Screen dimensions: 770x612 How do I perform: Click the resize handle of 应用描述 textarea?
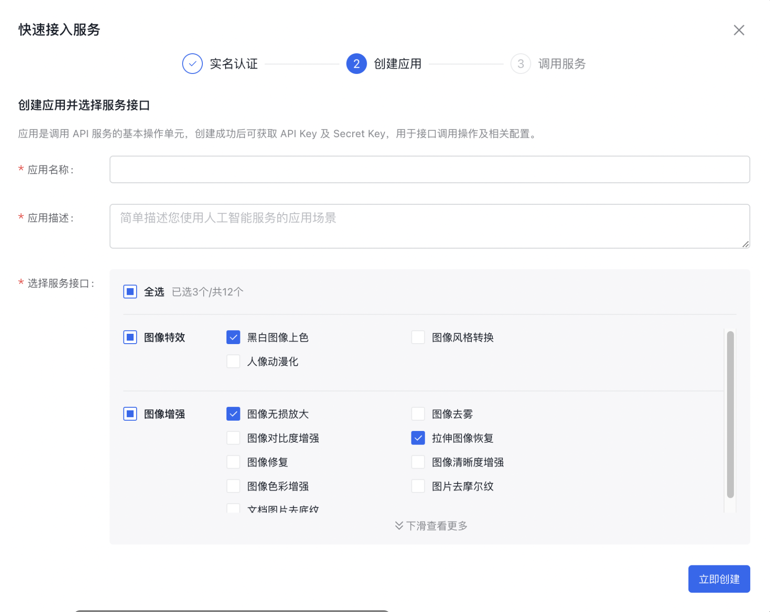pyautogui.click(x=745, y=244)
